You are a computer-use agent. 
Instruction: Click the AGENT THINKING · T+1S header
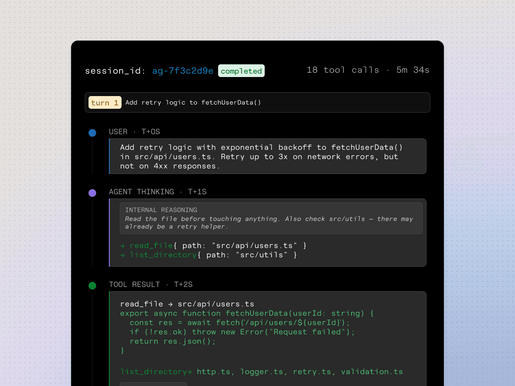(x=158, y=192)
